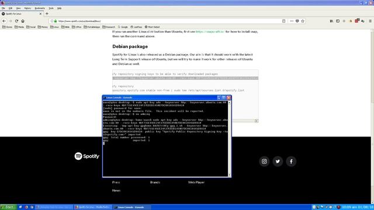Save the page to Pocket
This screenshot has width=374, height=210.
[x=297, y=21]
